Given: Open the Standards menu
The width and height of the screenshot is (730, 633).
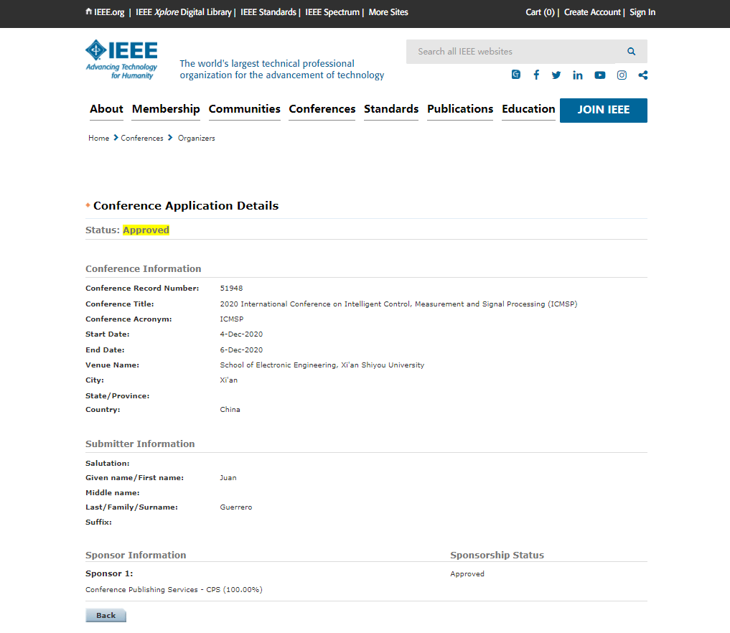Looking at the screenshot, I should click(391, 109).
